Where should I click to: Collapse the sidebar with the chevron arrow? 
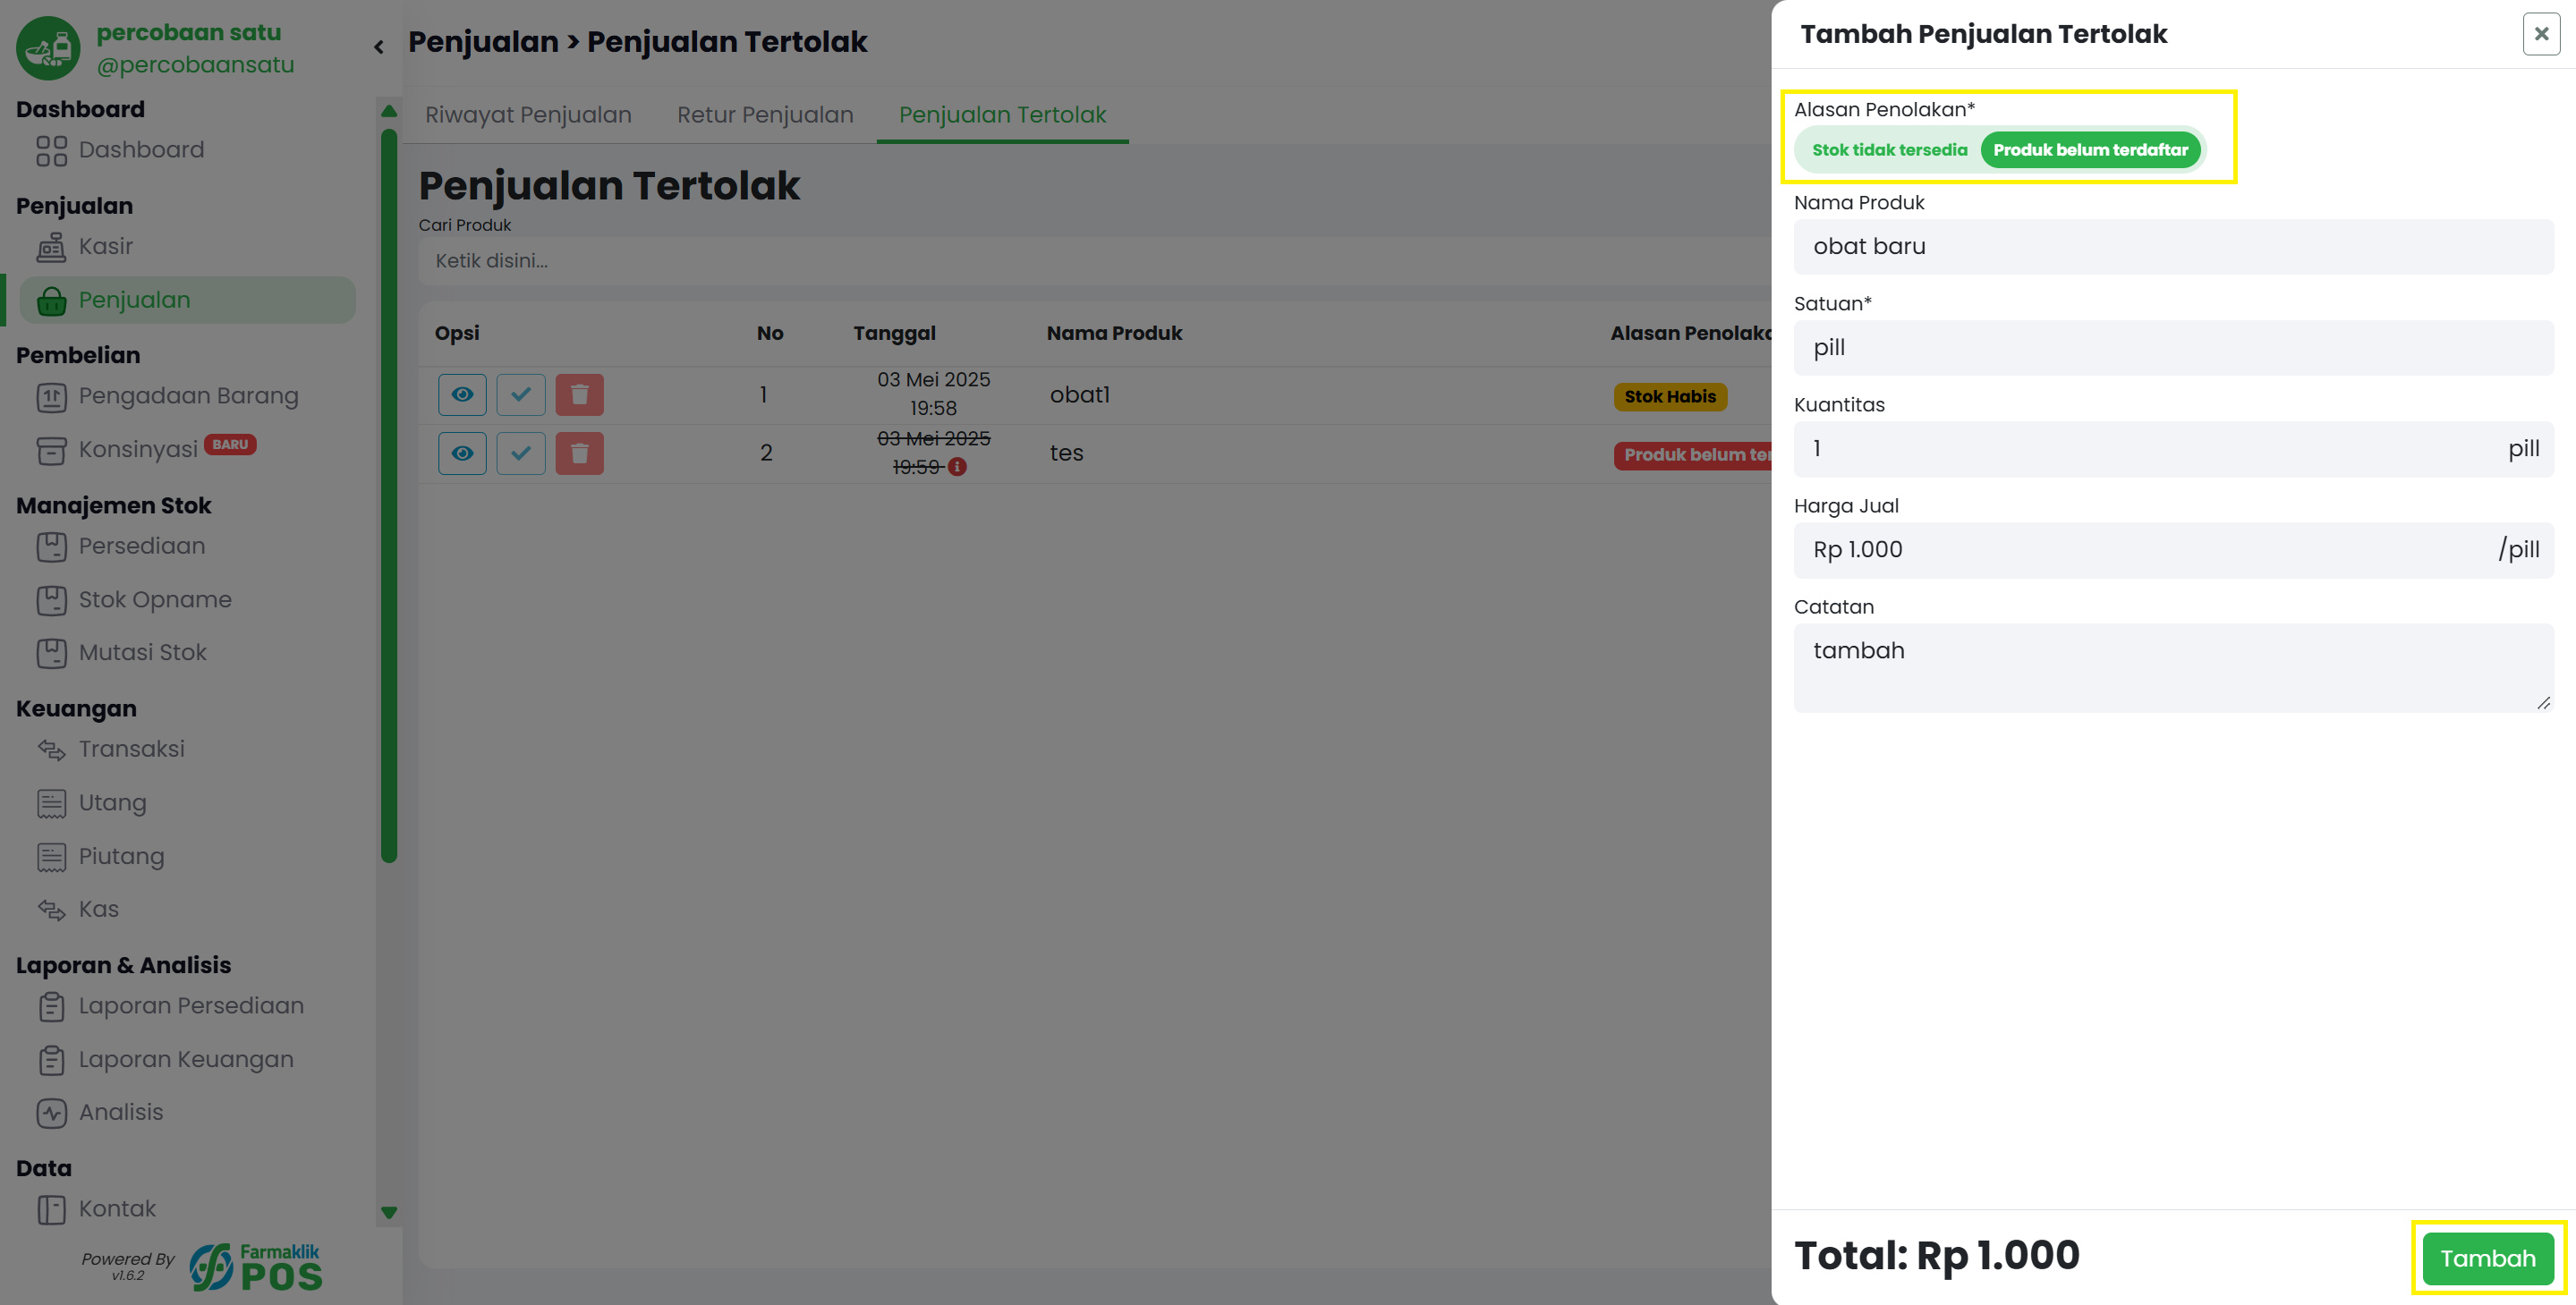(x=379, y=47)
